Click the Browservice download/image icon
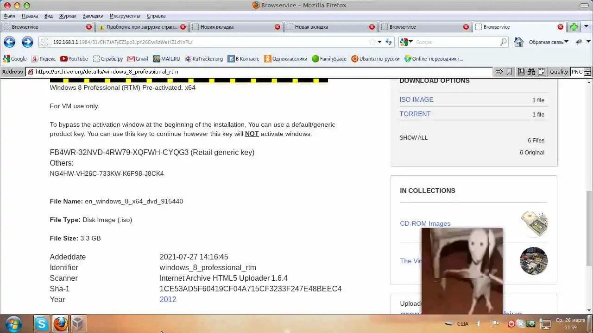The height and width of the screenshot is (333, 593). (521, 72)
